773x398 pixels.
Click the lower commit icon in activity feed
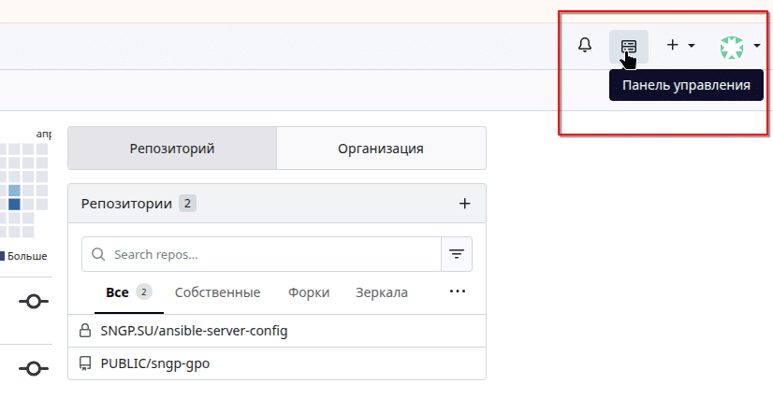[x=34, y=368]
